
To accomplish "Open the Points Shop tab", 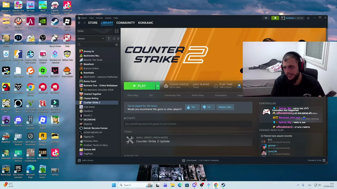I will pos(198,95).
